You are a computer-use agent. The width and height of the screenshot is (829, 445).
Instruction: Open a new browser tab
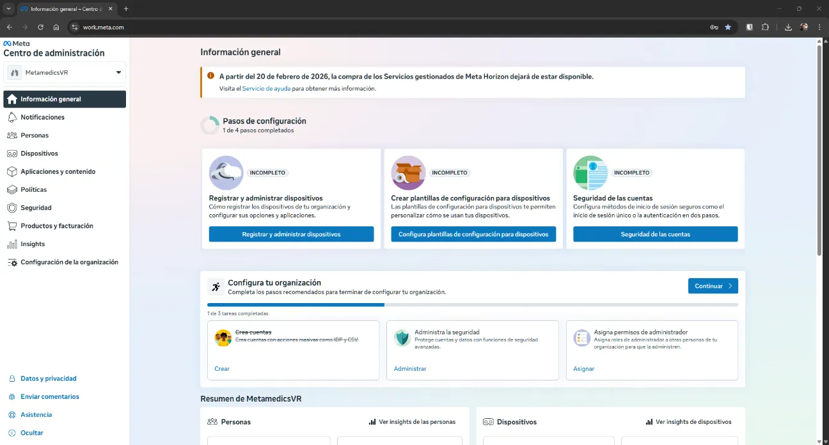point(126,9)
